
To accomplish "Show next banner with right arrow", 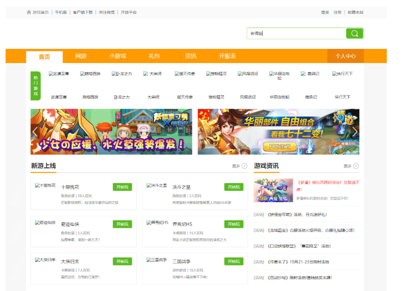I will [x=355, y=132].
